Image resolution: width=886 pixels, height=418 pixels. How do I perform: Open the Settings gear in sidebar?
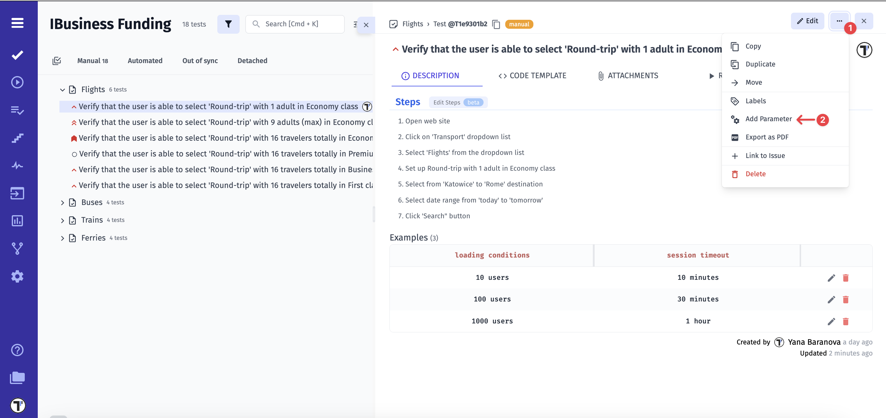click(x=17, y=276)
